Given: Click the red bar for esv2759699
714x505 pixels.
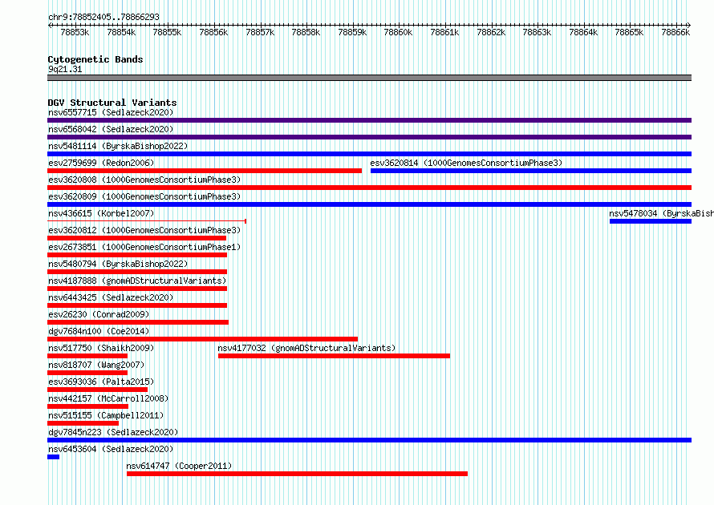Looking at the screenshot, I should click(x=205, y=171).
